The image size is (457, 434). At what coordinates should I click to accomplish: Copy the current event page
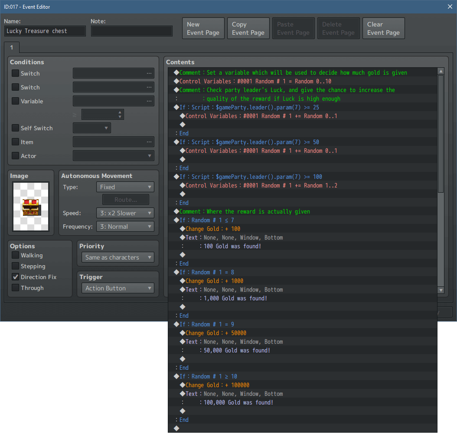tap(248, 28)
